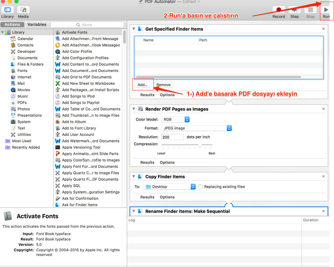
Task: Select the Music category
Action: 23,96
